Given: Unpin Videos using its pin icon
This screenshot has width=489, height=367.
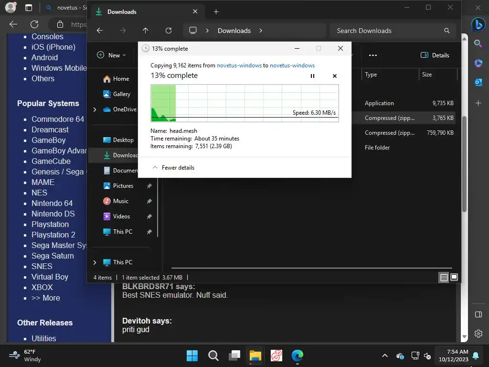Looking at the screenshot, I should point(149,216).
